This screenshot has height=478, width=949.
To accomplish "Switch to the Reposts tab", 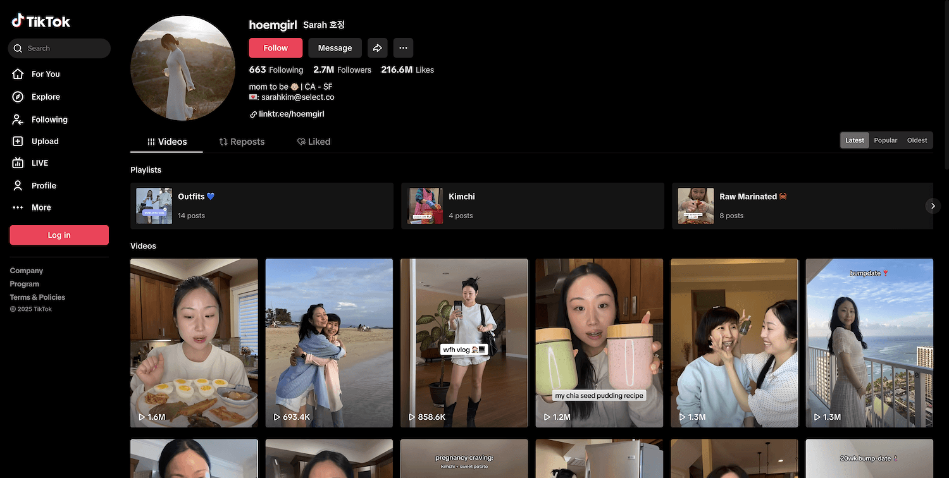I will [x=242, y=142].
